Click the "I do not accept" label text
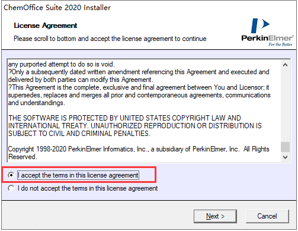This screenshot has height=231, width=298. (x=88, y=188)
